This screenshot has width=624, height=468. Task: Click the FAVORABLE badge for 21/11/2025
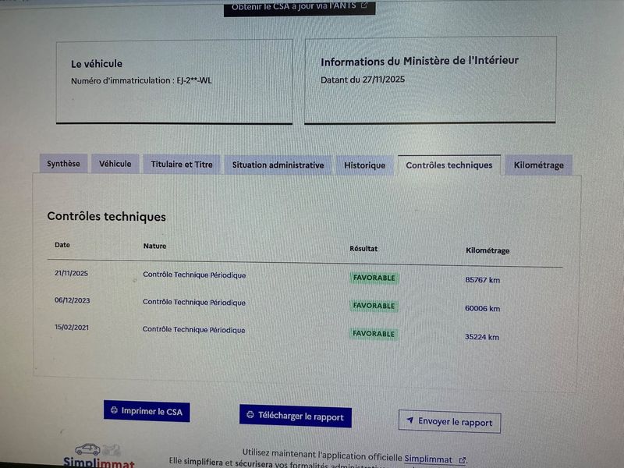pyautogui.click(x=374, y=278)
